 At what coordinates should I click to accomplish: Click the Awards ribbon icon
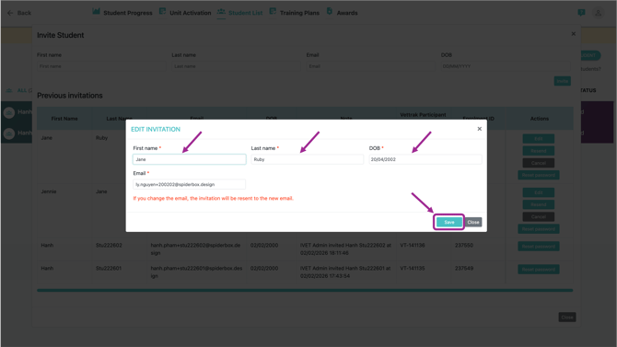330,11
